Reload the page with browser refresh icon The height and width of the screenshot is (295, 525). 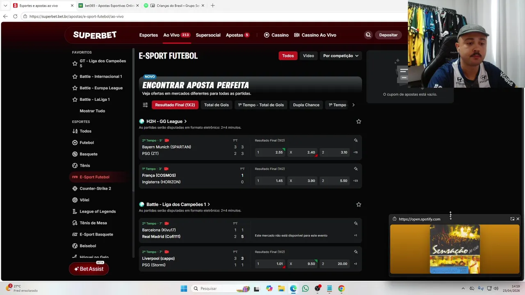pos(15,16)
